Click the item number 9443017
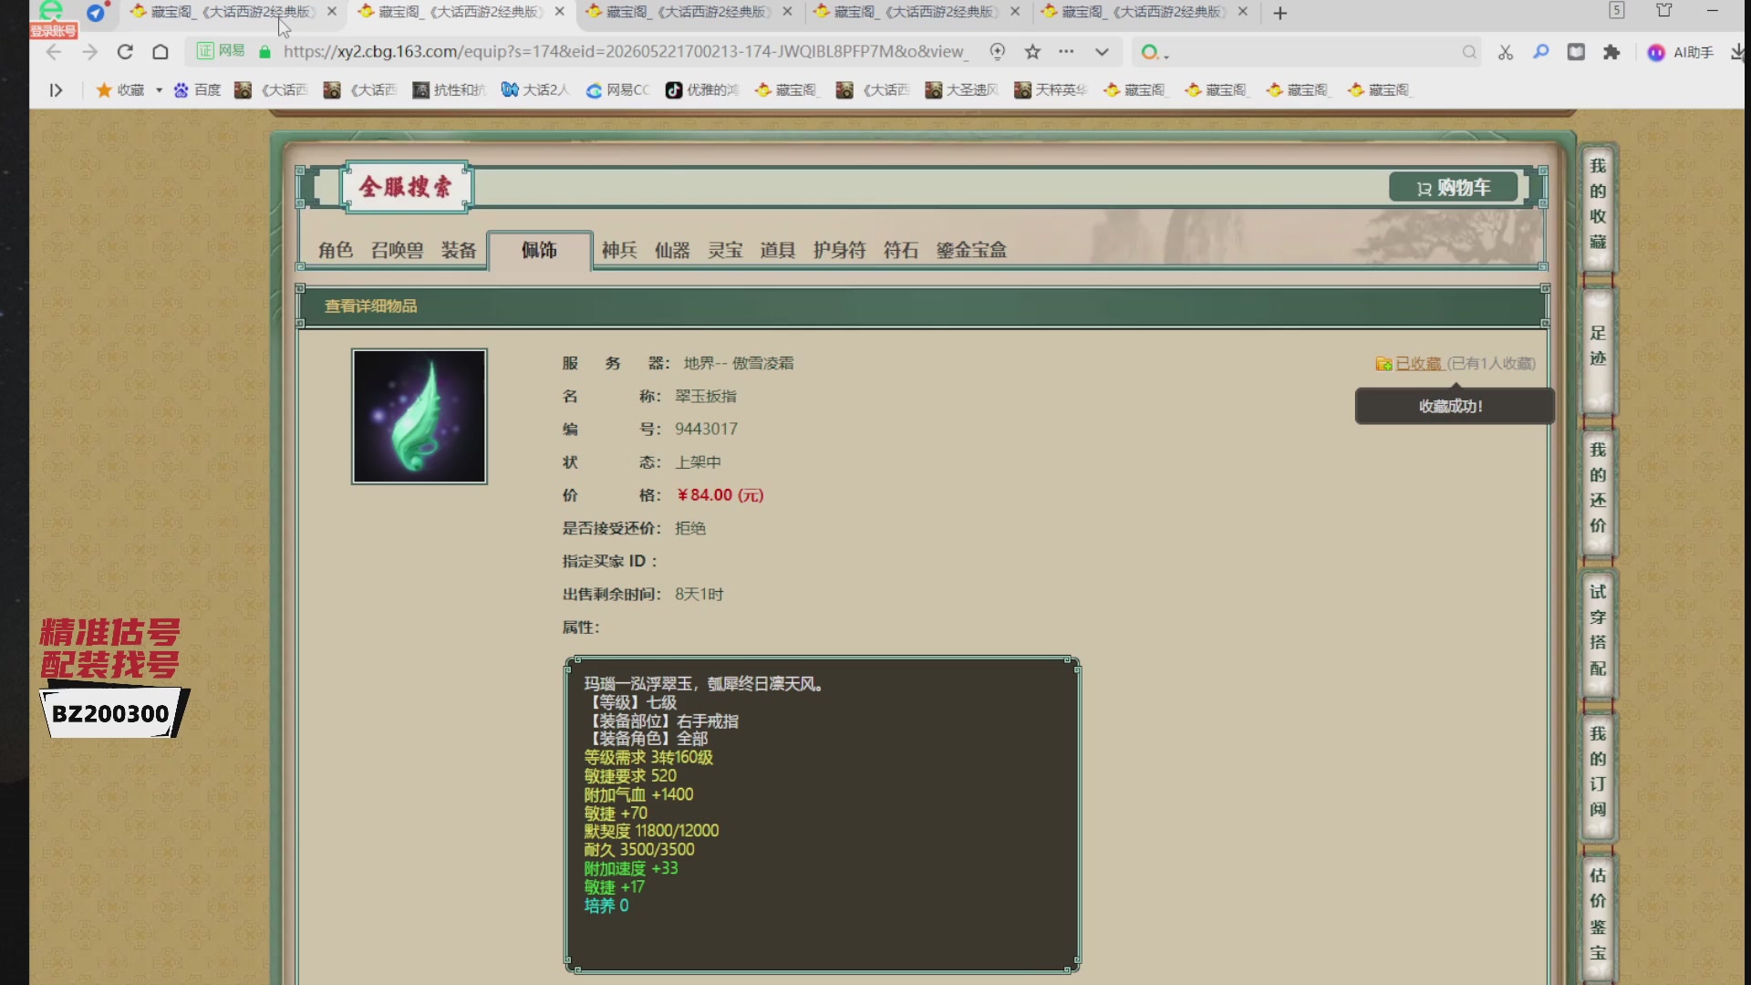Viewport: 1751px width, 985px height. coord(706,429)
